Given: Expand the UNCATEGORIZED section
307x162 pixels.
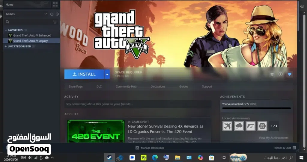Looking at the screenshot, I should tap(6, 46).
